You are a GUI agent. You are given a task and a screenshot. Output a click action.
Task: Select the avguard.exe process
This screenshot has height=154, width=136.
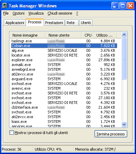[64, 79]
